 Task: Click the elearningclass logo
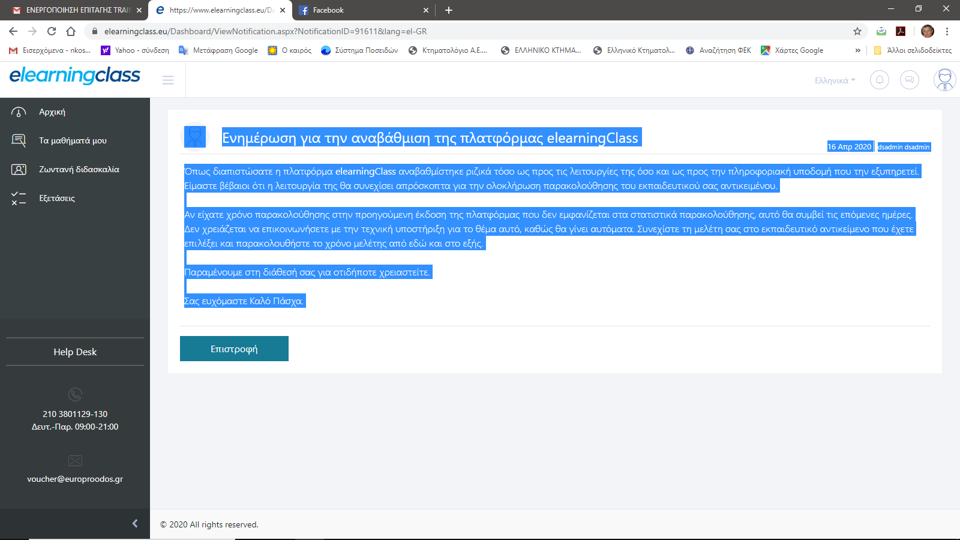click(x=75, y=76)
